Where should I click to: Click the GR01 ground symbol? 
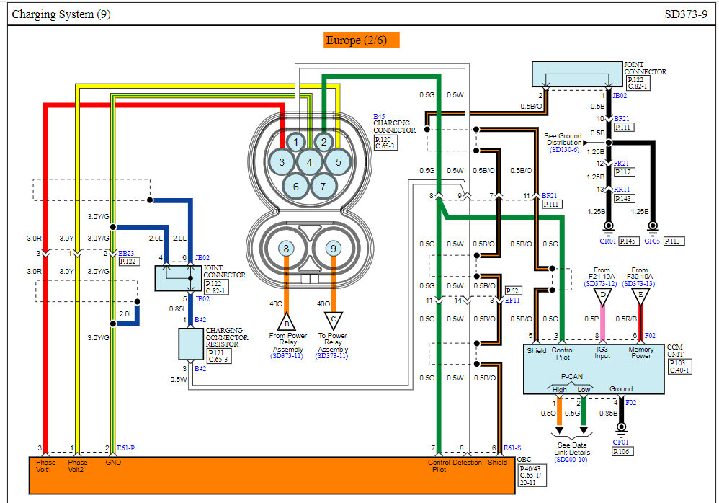[x=608, y=227]
